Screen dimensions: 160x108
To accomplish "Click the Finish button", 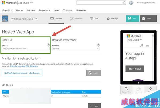I will [148, 19].
